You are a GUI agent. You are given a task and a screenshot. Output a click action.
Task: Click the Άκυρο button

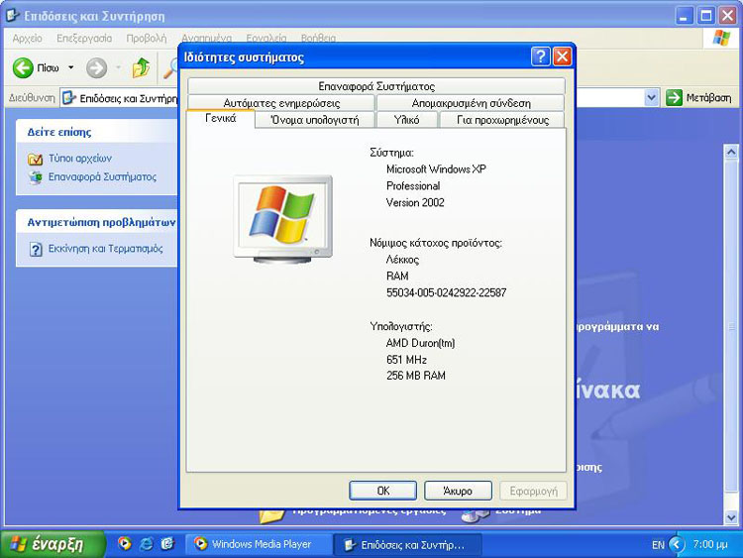tap(458, 491)
